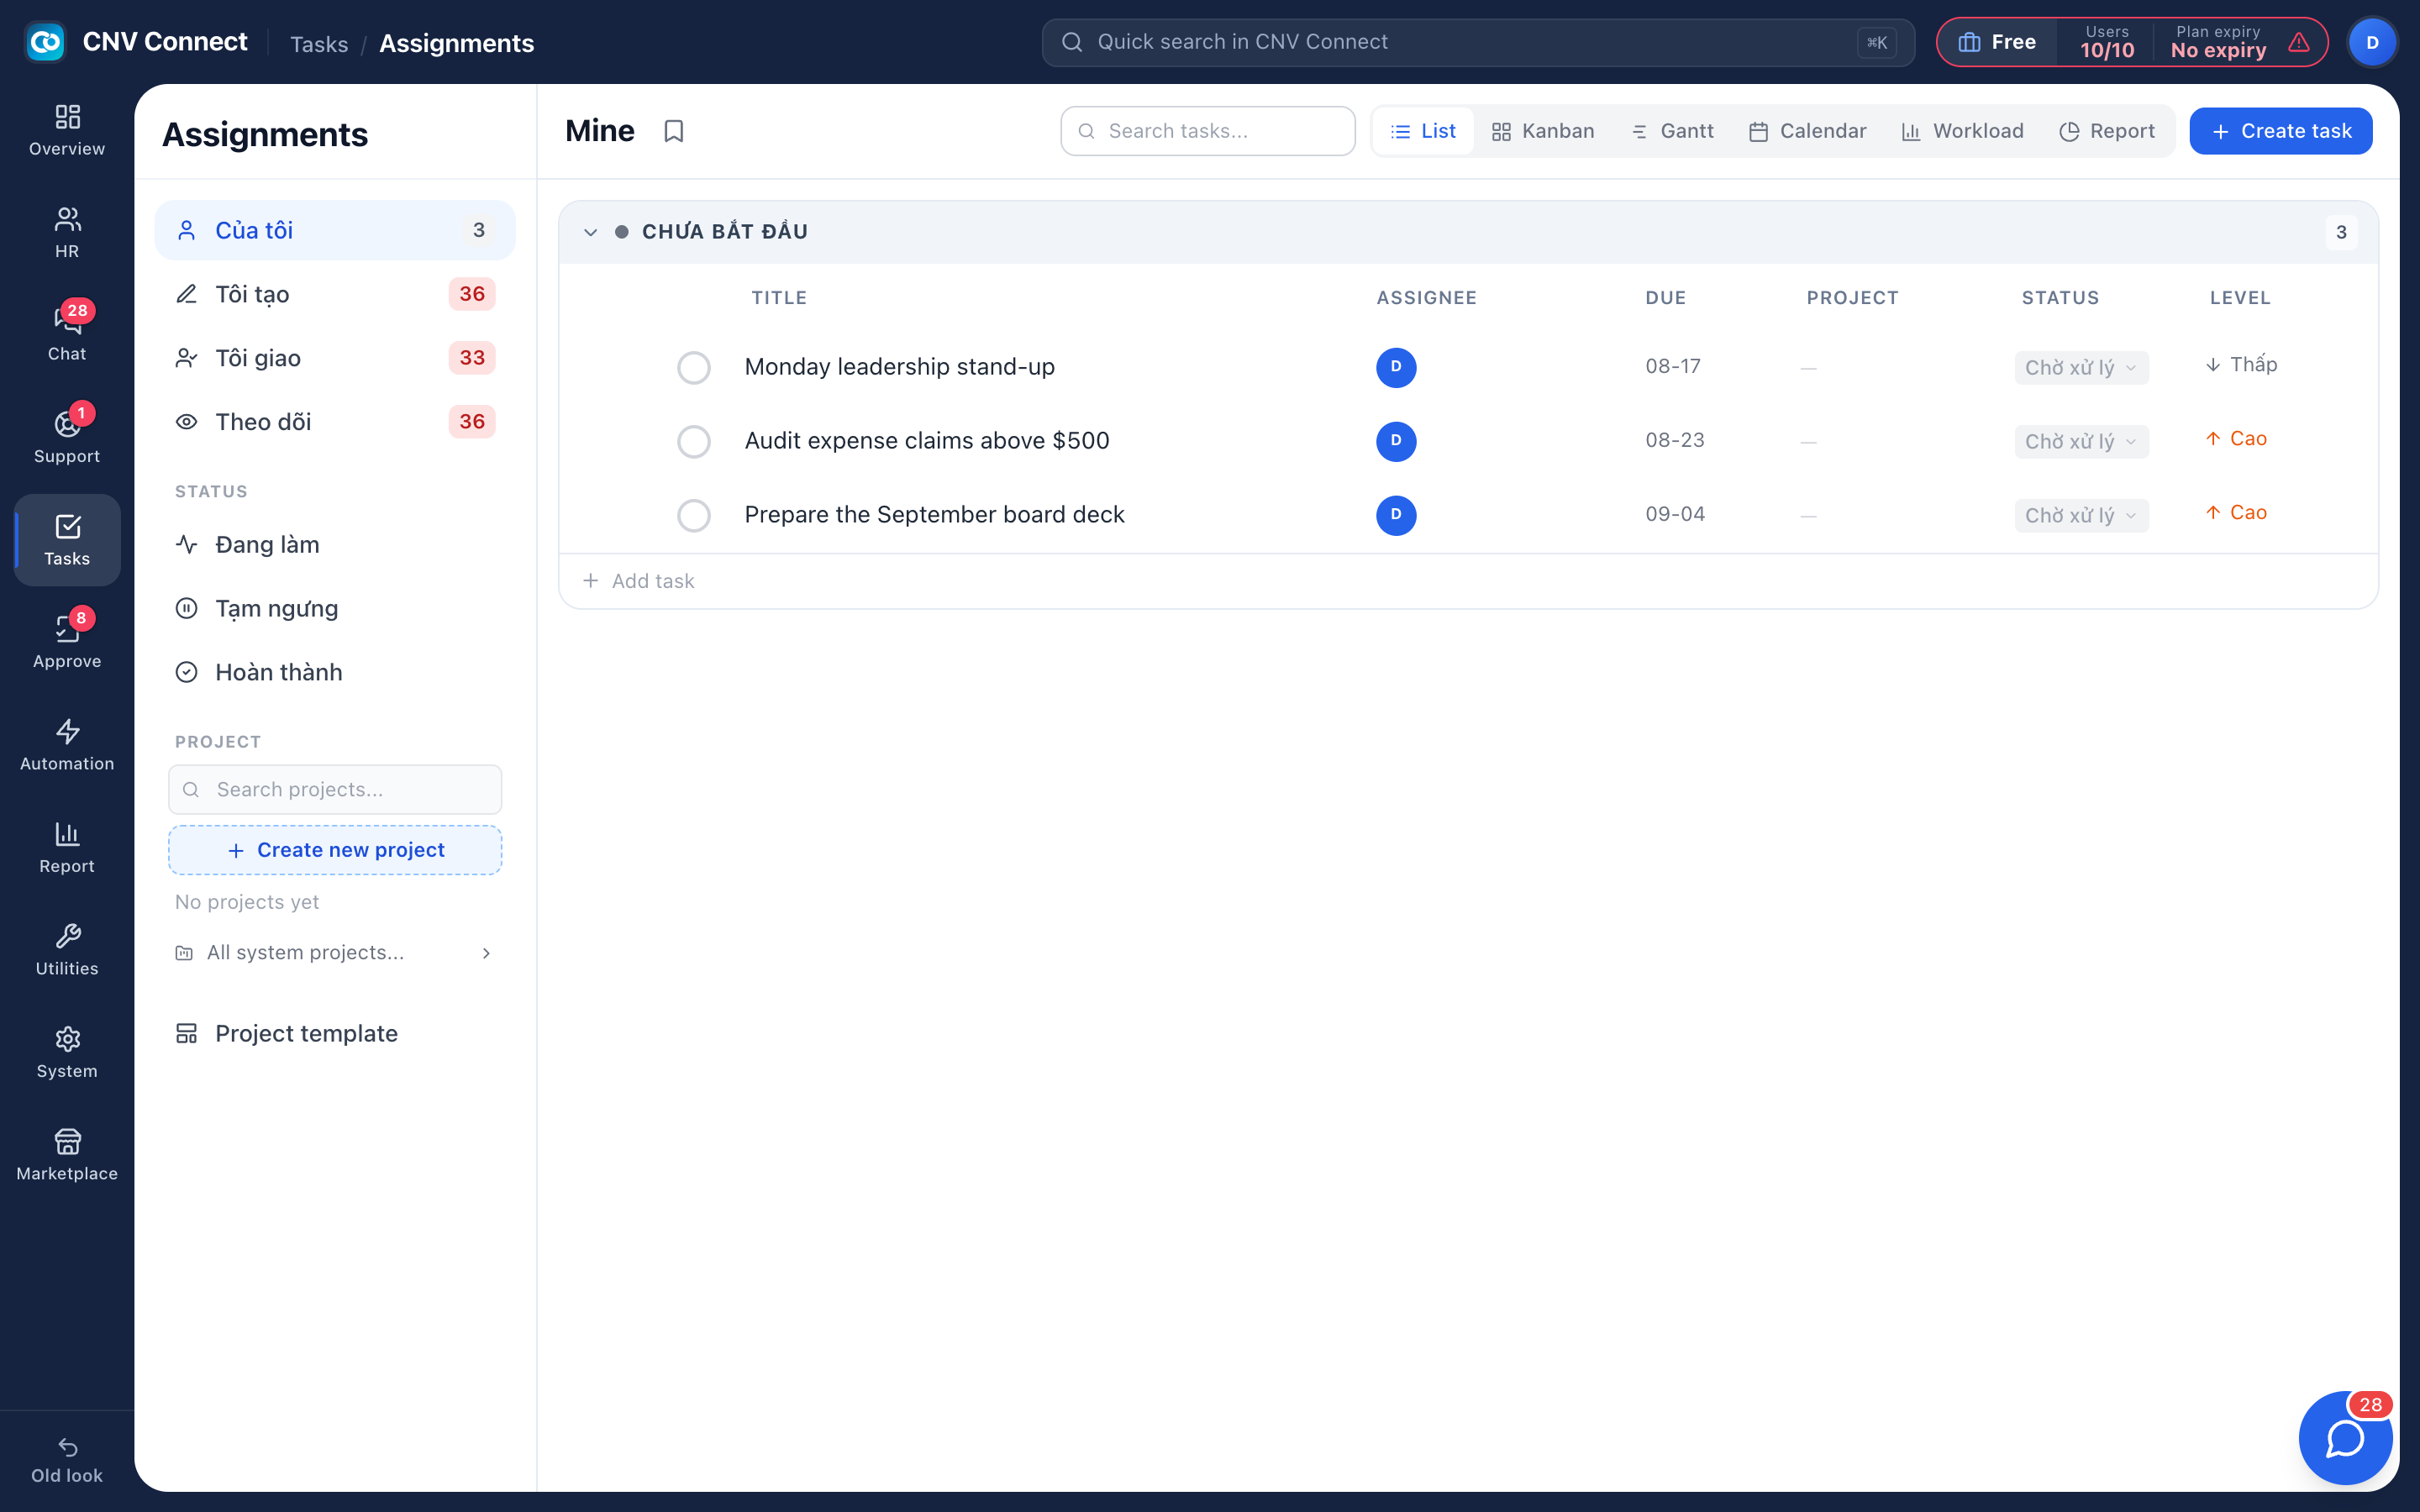This screenshot has height=1512, width=2420.
Task: Open the user avatar D menu
Action: 2372,42
